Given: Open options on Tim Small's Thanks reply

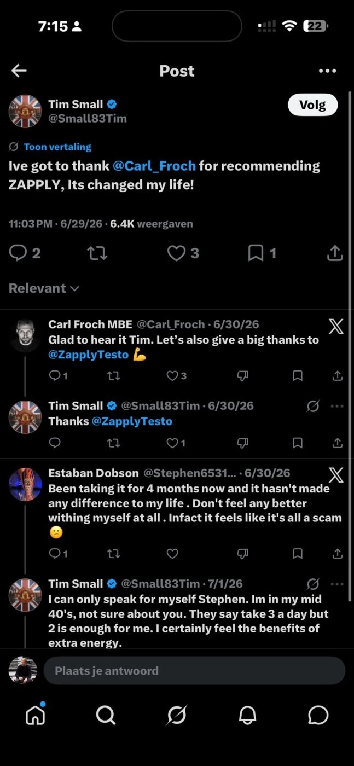Looking at the screenshot, I should click(337, 406).
